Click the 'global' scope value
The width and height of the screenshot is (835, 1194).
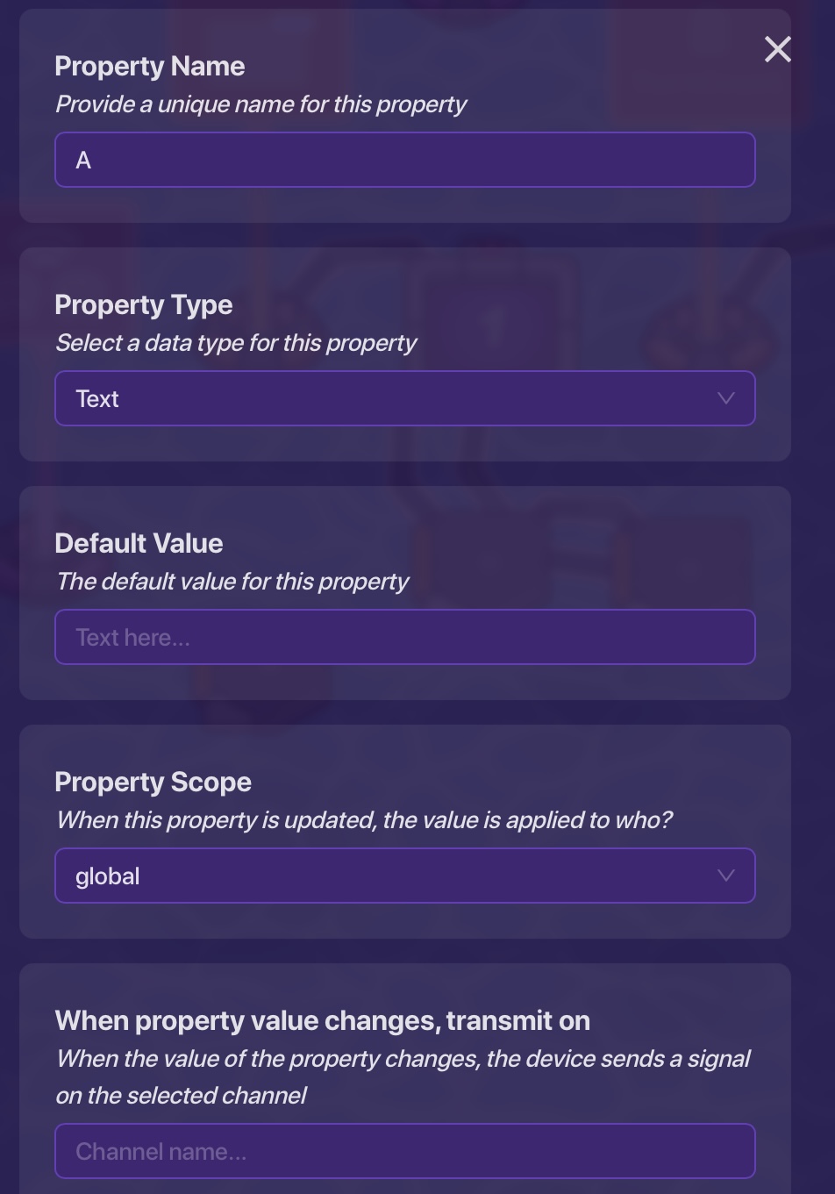pyautogui.click(x=108, y=876)
